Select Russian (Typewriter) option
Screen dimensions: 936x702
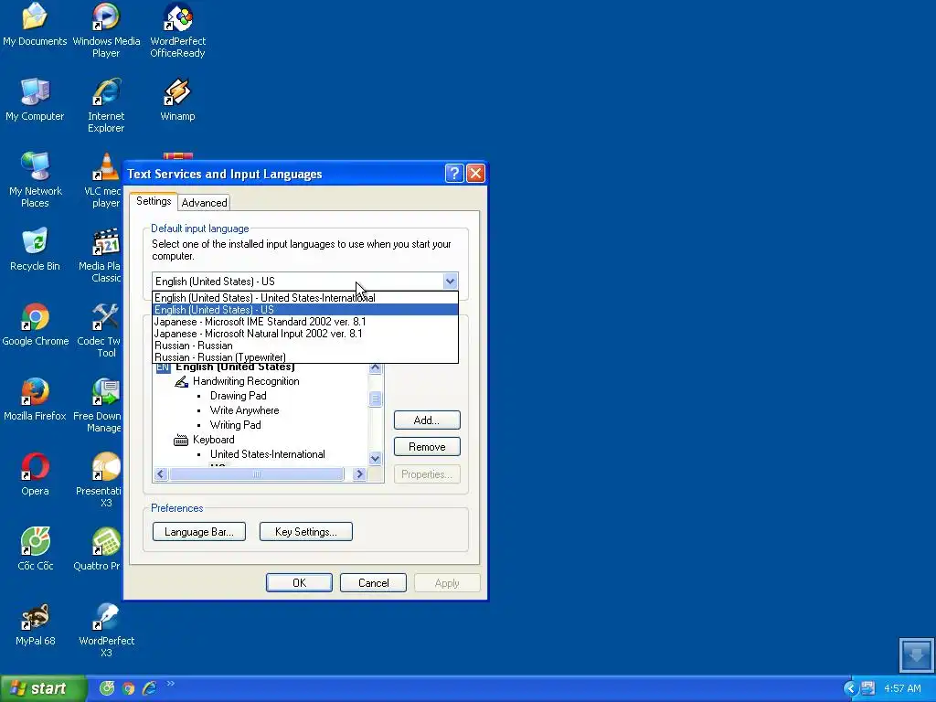coord(305,357)
